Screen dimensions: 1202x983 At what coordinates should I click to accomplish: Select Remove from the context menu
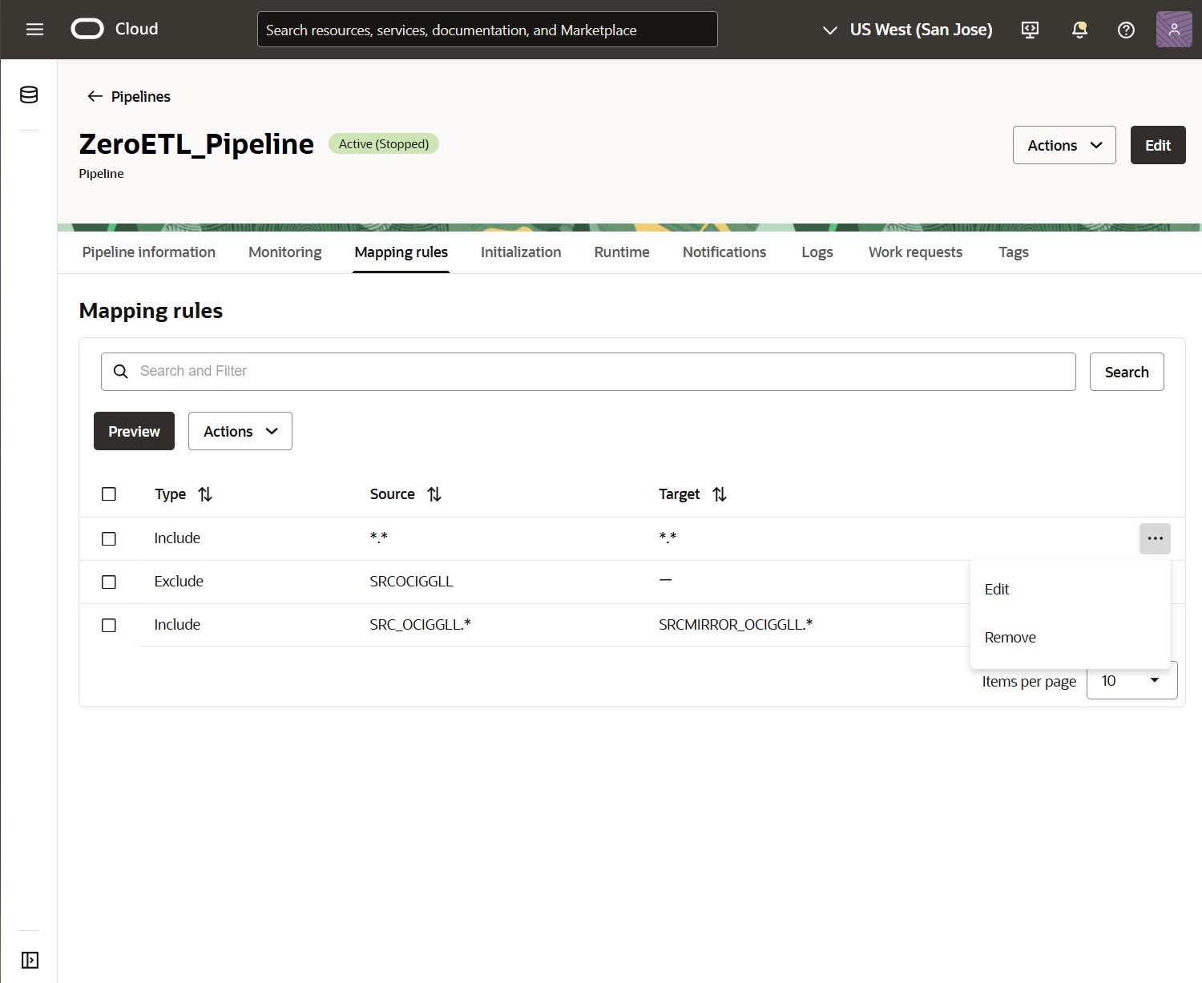1010,637
